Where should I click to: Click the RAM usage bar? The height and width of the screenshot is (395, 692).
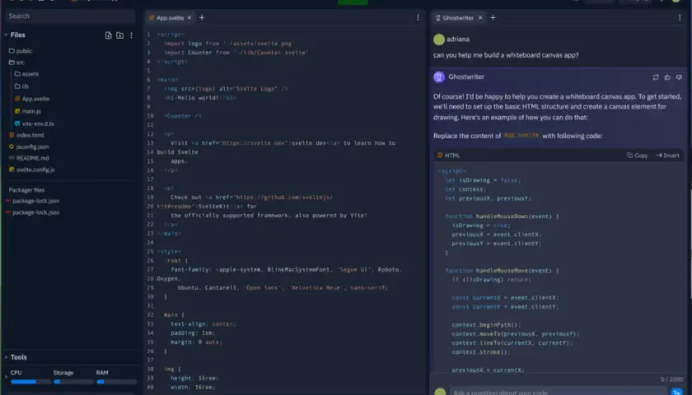click(116, 382)
